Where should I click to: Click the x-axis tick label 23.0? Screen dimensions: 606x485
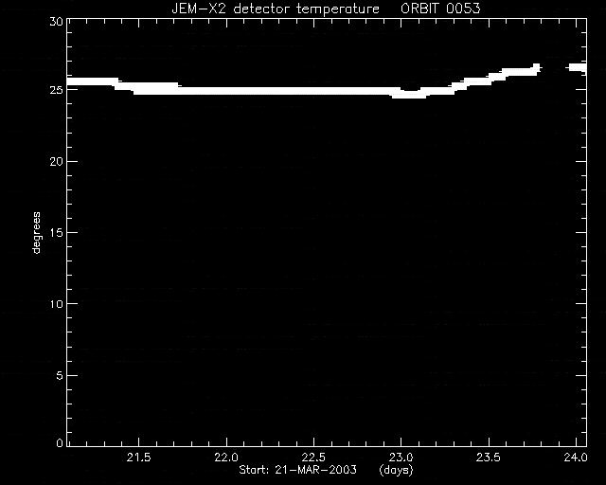[401, 458]
